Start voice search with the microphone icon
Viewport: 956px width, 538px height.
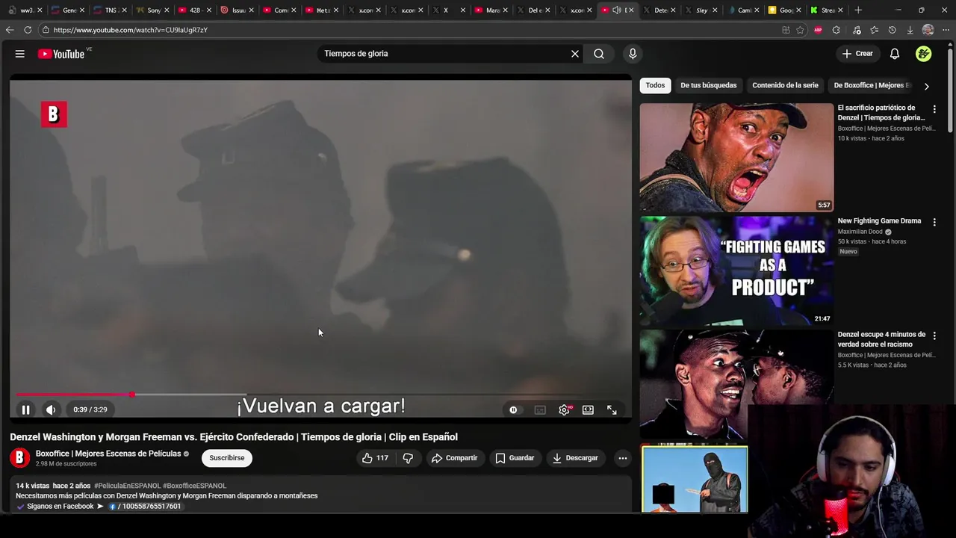pyautogui.click(x=633, y=54)
